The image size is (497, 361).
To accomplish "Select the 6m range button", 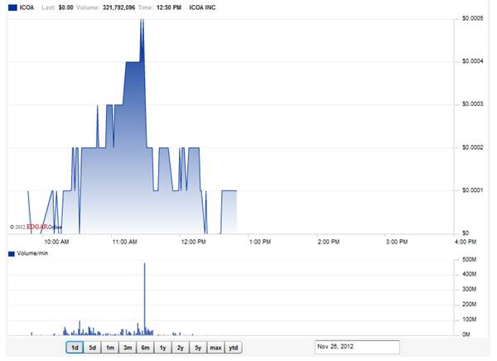I will [145, 348].
